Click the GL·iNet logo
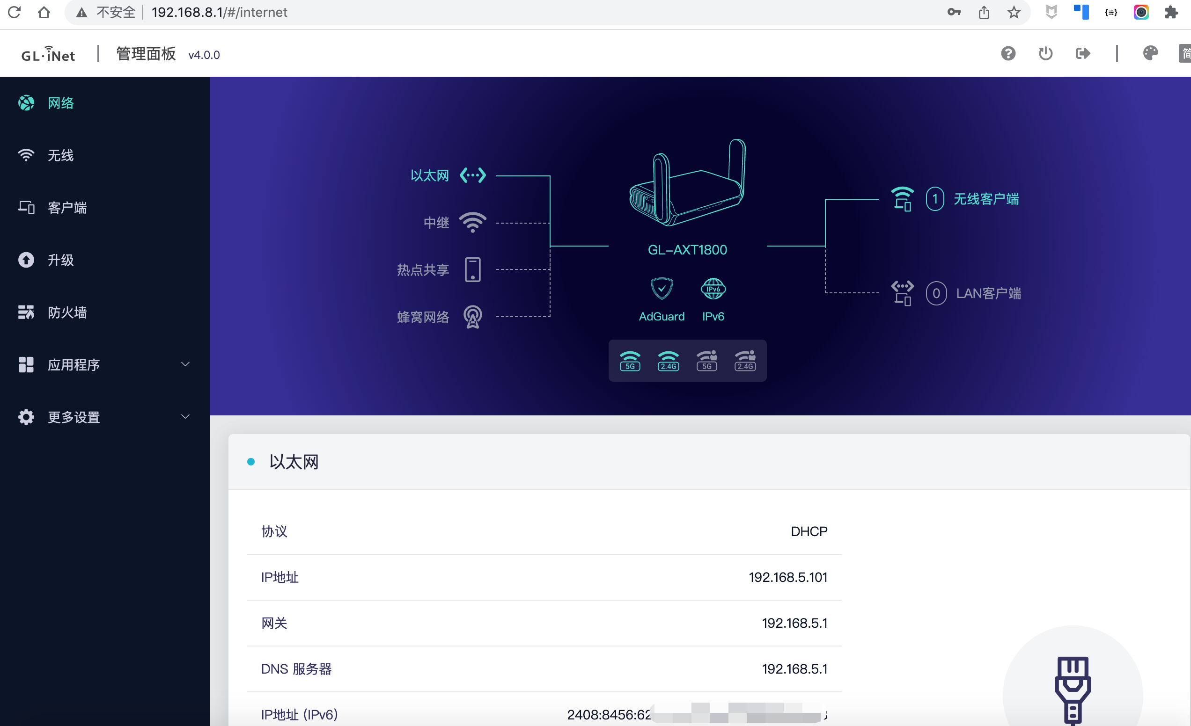This screenshot has height=726, width=1191. pos(48,54)
